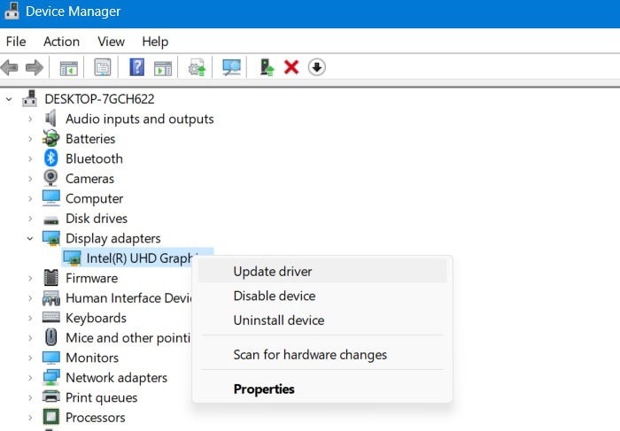The width and height of the screenshot is (620, 431).
Task: Click the Cameras webcam icon
Action: pos(50,178)
